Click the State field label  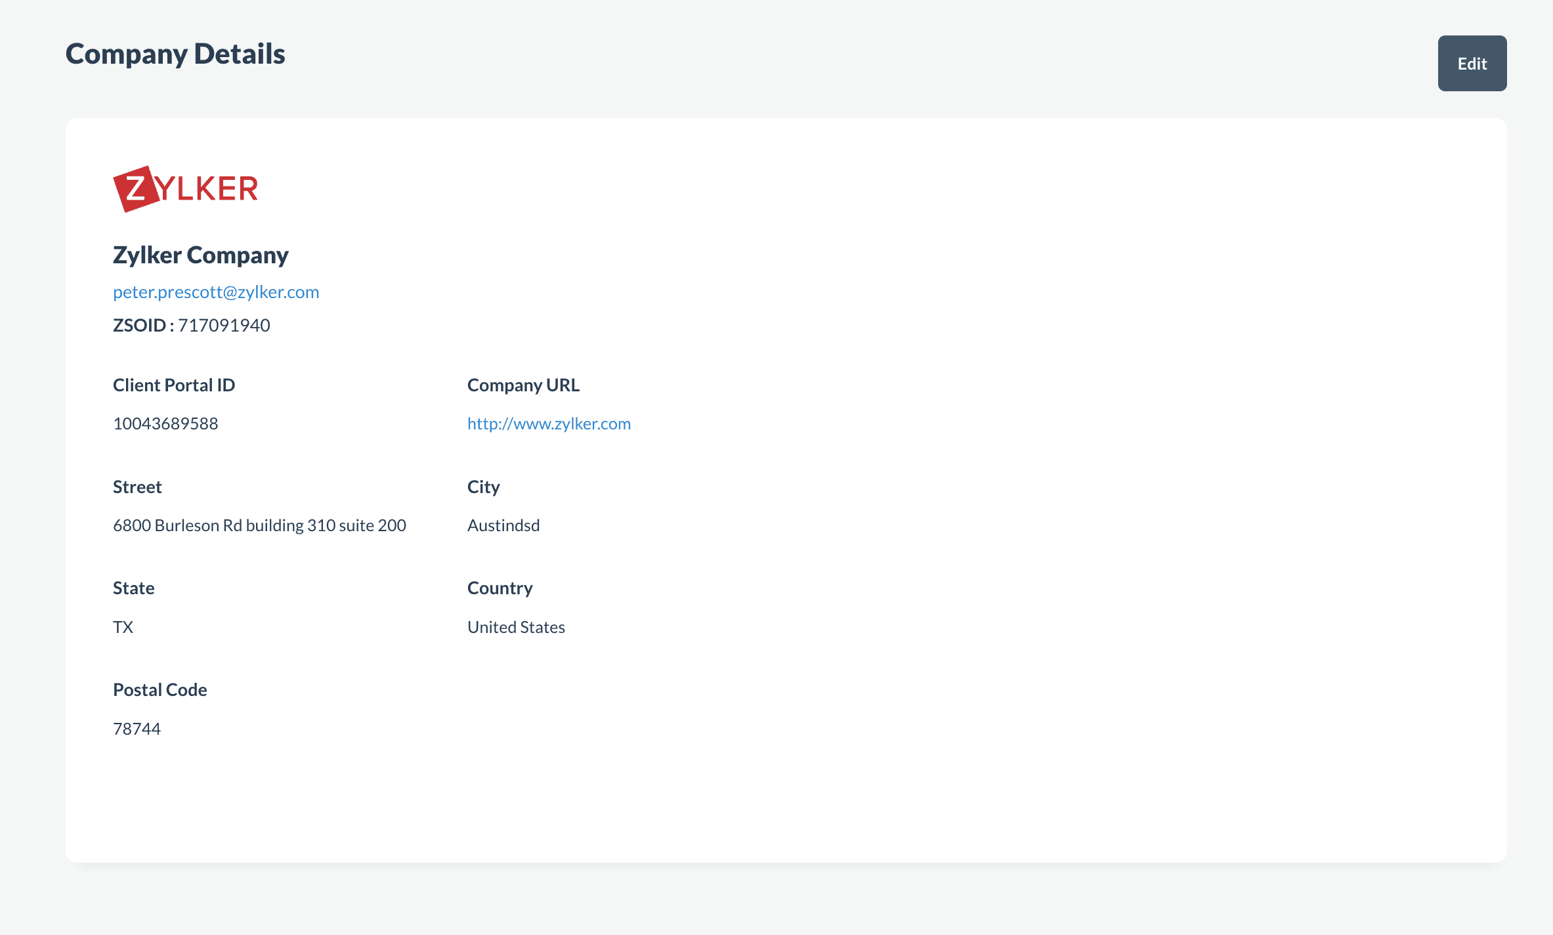tap(133, 588)
